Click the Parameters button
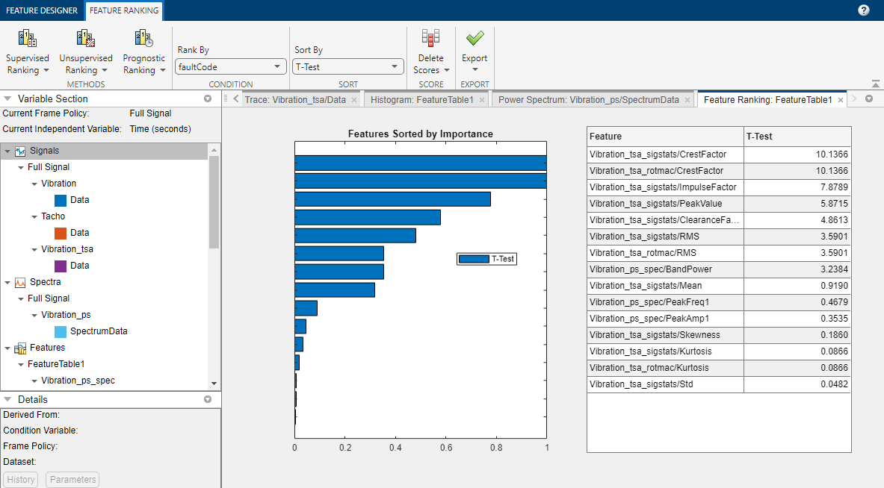 [72, 480]
